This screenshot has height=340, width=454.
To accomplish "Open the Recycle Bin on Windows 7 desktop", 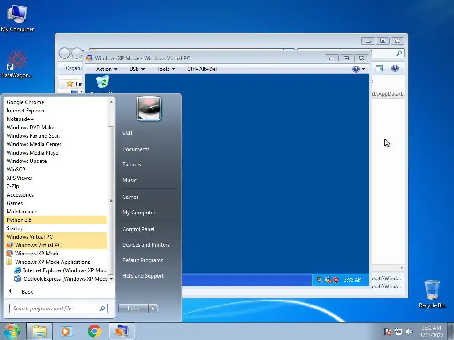I will [432, 294].
